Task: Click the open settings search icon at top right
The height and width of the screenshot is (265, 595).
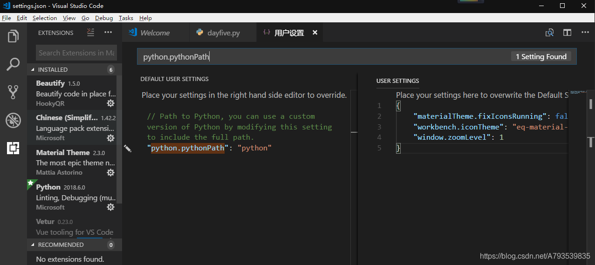Action: tap(550, 33)
